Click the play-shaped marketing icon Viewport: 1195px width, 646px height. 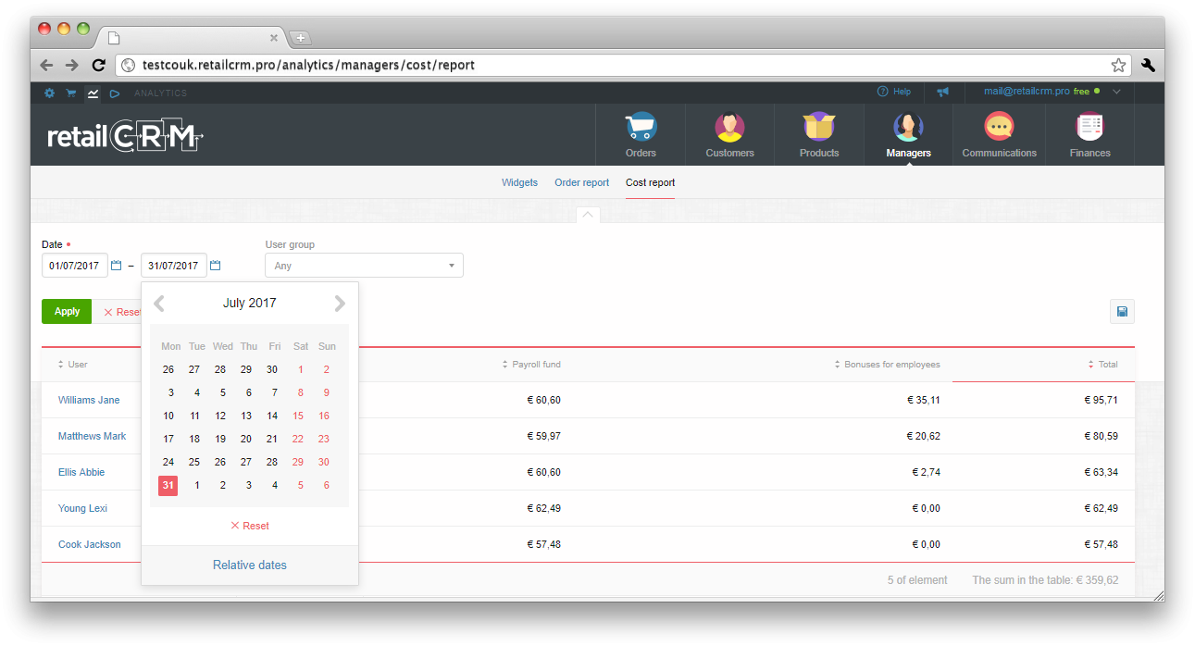pyautogui.click(x=115, y=93)
